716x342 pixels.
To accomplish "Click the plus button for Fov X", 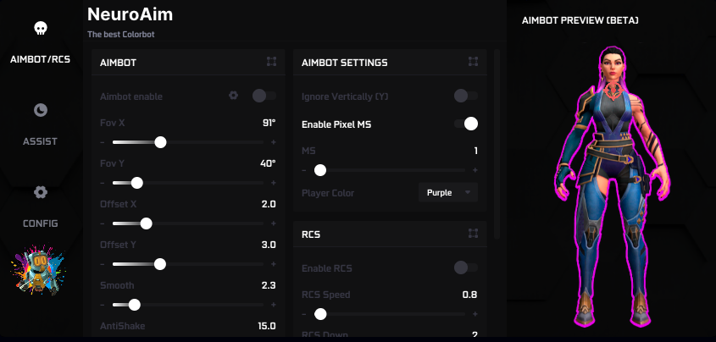I will pos(273,142).
